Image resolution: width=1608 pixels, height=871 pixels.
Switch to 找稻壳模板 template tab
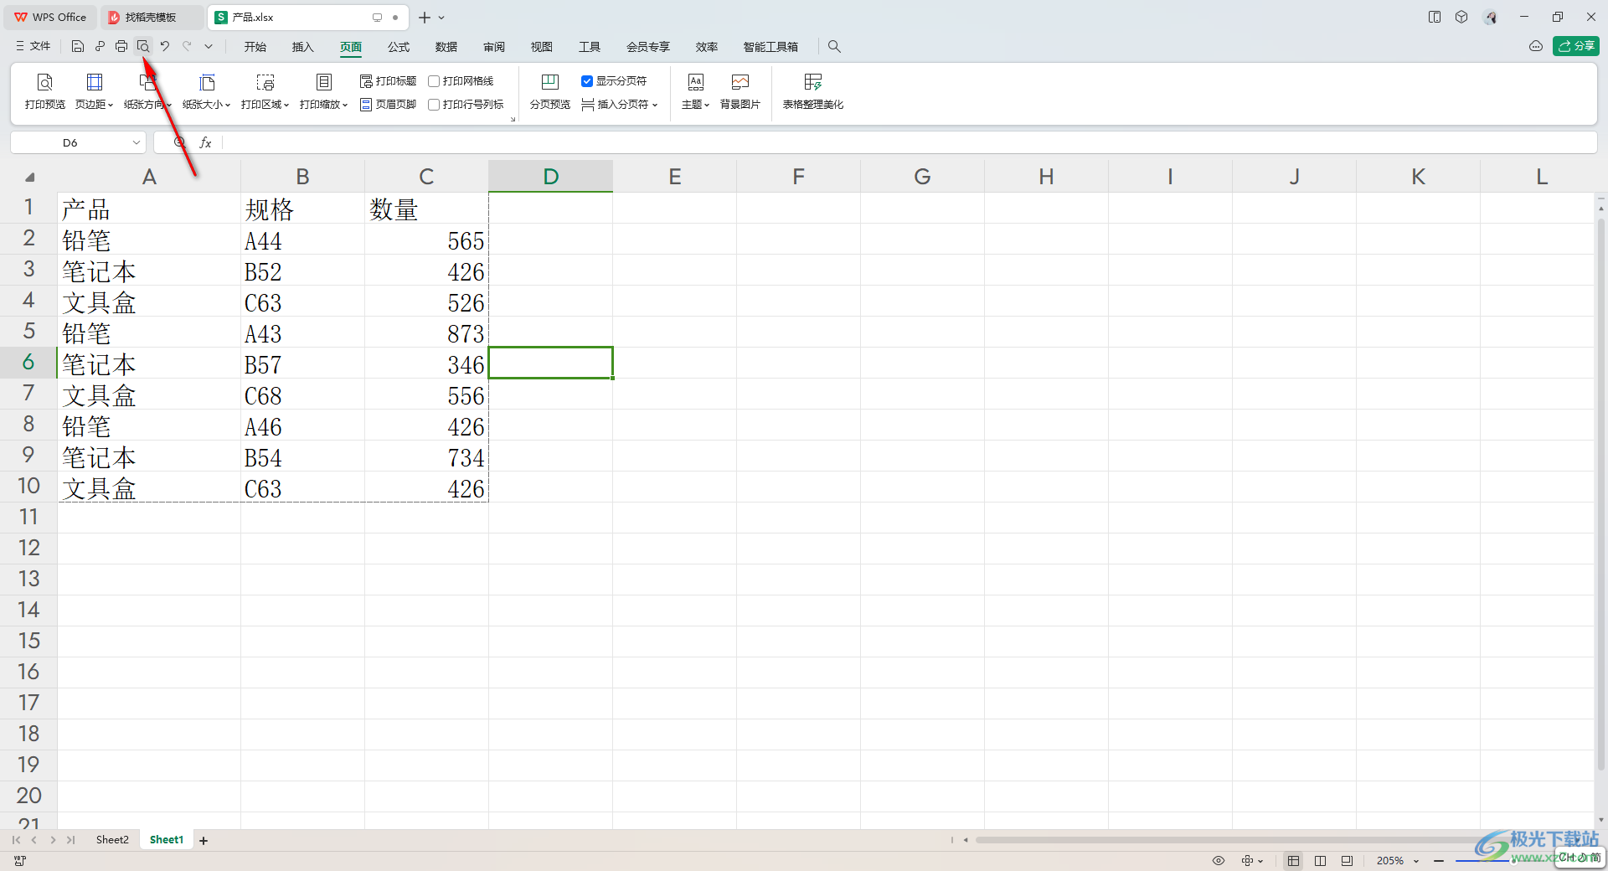point(151,18)
